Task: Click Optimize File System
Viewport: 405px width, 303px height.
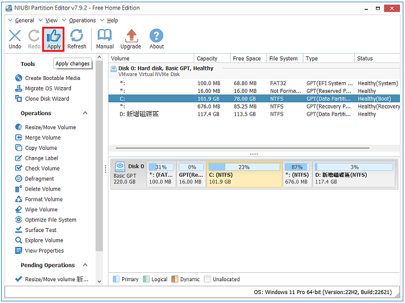Action: (x=46, y=220)
